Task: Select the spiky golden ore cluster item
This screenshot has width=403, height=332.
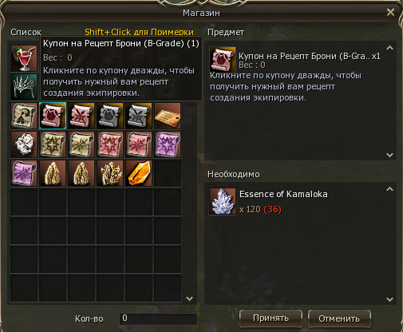Action: (x=110, y=173)
